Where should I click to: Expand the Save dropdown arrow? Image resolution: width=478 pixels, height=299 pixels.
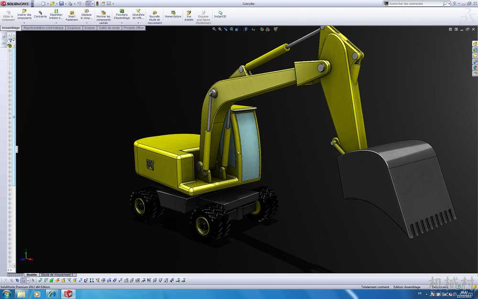[65, 4]
